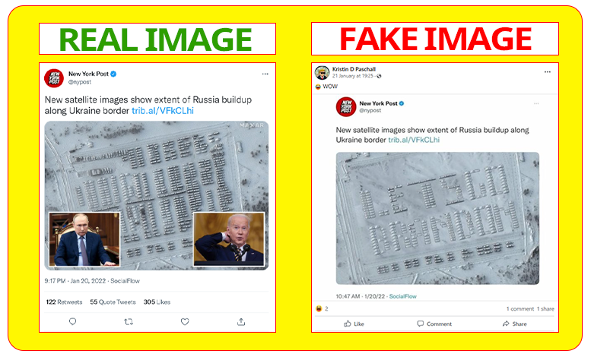Image resolution: width=591 pixels, height=357 pixels.
Task: Open the trib.al link in the fake tweet
Action: coord(414,140)
